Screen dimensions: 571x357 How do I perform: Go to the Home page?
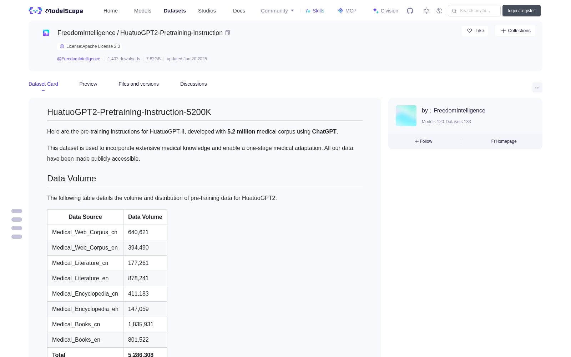(111, 11)
